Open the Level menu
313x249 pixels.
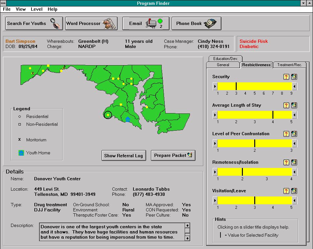(36, 9)
